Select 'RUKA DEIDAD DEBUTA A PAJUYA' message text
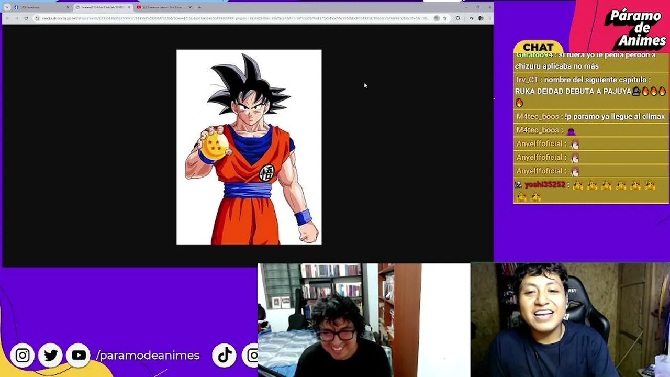The height and width of the screenshot is (377, 670). click(x=573, y=91)
